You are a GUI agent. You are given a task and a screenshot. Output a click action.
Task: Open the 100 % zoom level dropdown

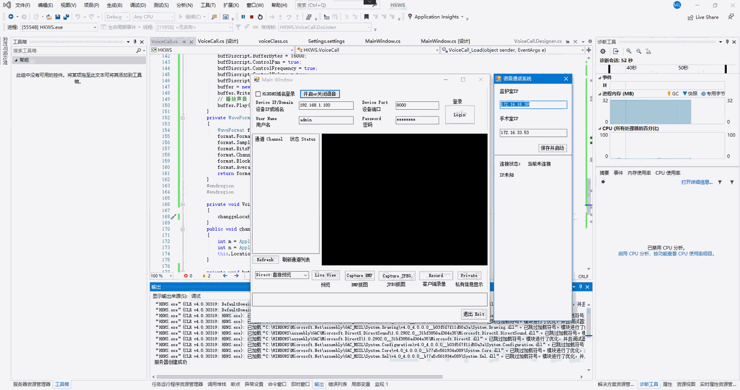coord(162,276)
